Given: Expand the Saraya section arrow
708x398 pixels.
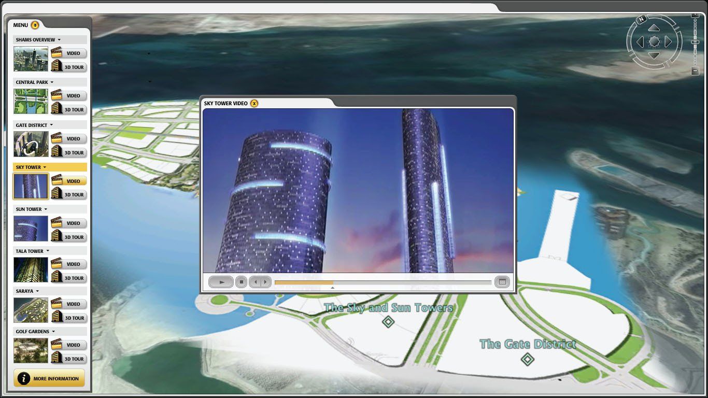Looking at the screenshot, I should point(37,291).
